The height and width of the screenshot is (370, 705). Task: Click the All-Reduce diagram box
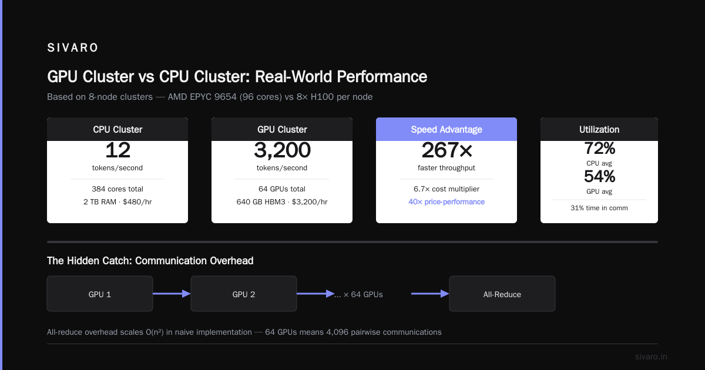coord(502,294)
